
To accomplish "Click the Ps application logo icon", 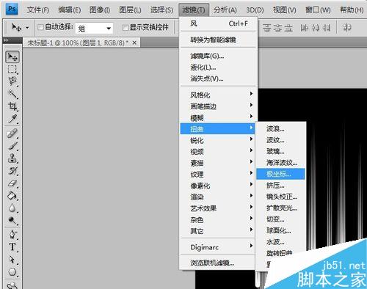I will pos(12,10).
